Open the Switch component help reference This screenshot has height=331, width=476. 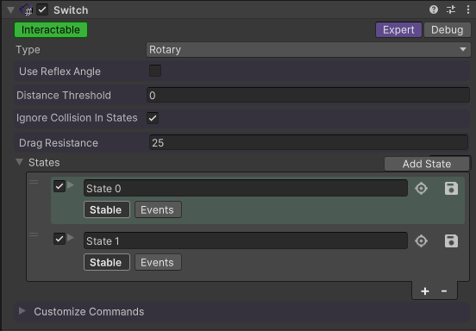[434, 9]
